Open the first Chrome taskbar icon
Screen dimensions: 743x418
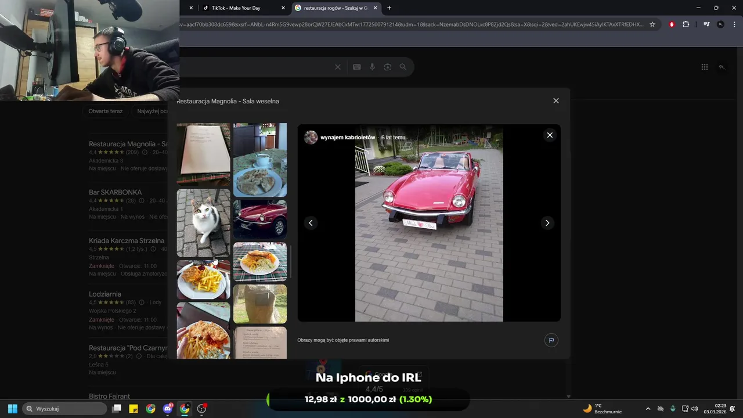click(150, 409)
